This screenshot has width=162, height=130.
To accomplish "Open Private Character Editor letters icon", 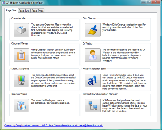I will [x=93, y=80].
